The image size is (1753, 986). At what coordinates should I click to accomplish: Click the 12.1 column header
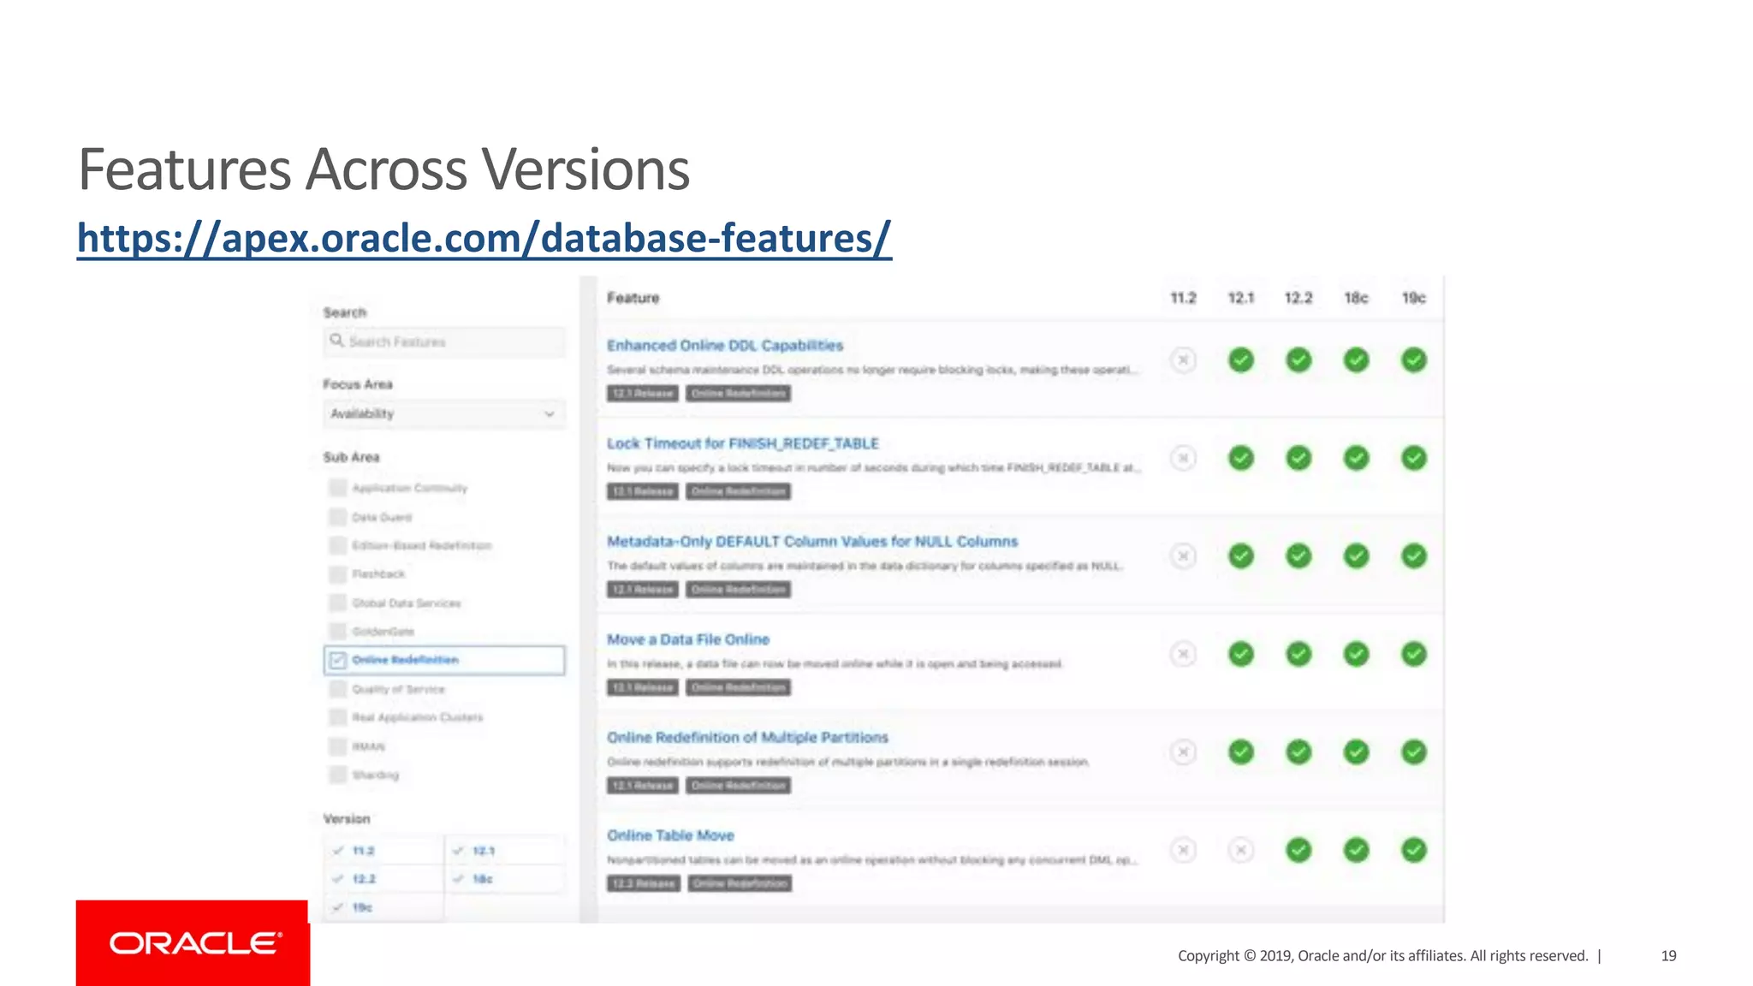pyautogui.click(x=1241, y=298)
